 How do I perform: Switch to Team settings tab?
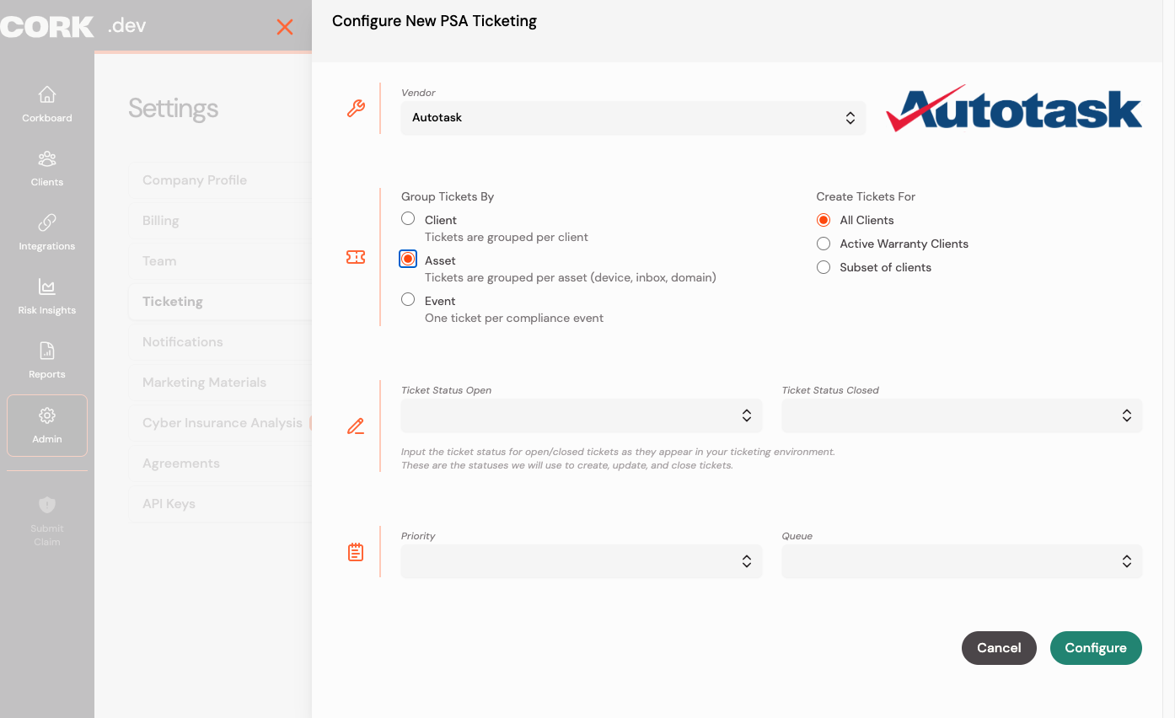coord(220,261)
